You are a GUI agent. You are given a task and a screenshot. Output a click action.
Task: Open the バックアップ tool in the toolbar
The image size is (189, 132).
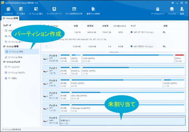pyautogui.click(x=8, y=11)
